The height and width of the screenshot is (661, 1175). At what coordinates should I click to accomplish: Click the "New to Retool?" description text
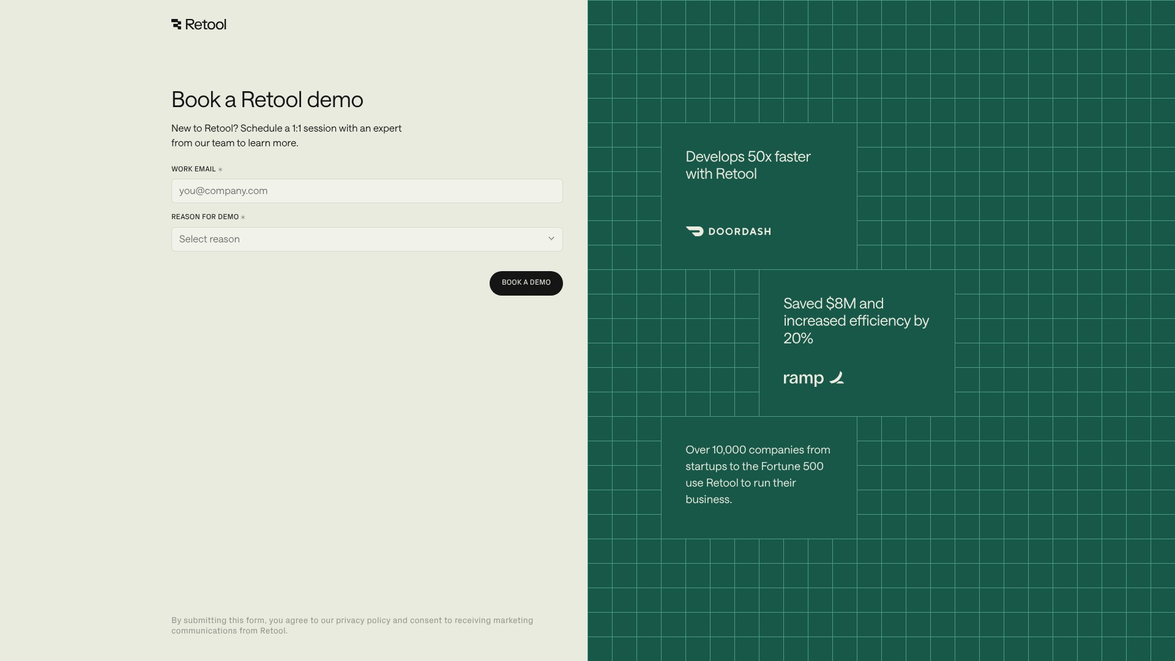pyautogui.click(x=286, y=136)
